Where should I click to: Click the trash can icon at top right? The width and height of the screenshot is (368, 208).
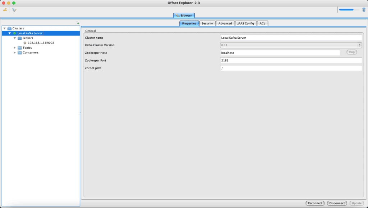pos(364,10)
